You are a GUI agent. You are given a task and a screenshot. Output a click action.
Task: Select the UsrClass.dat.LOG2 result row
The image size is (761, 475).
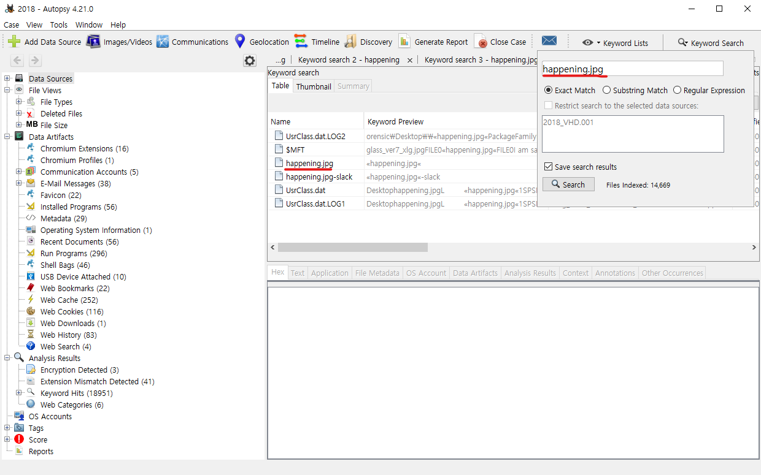402,137
